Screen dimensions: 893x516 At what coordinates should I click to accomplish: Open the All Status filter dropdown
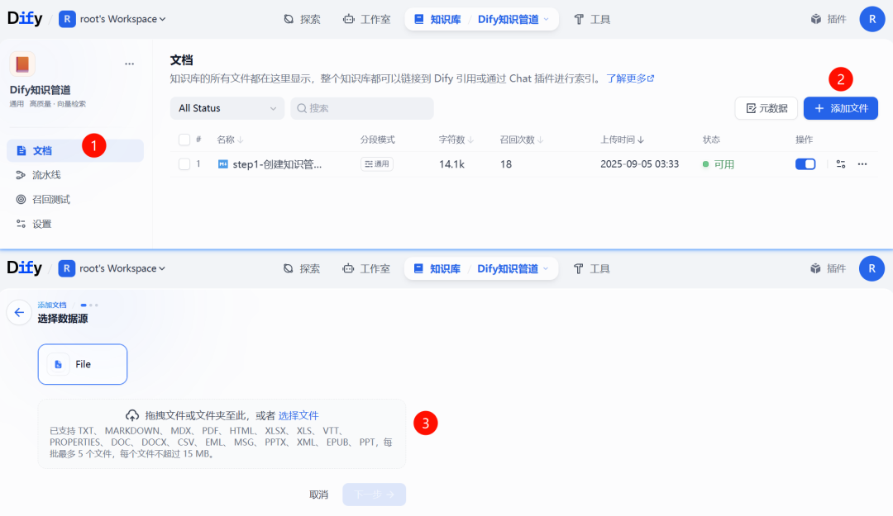click(x=227, y=108)
